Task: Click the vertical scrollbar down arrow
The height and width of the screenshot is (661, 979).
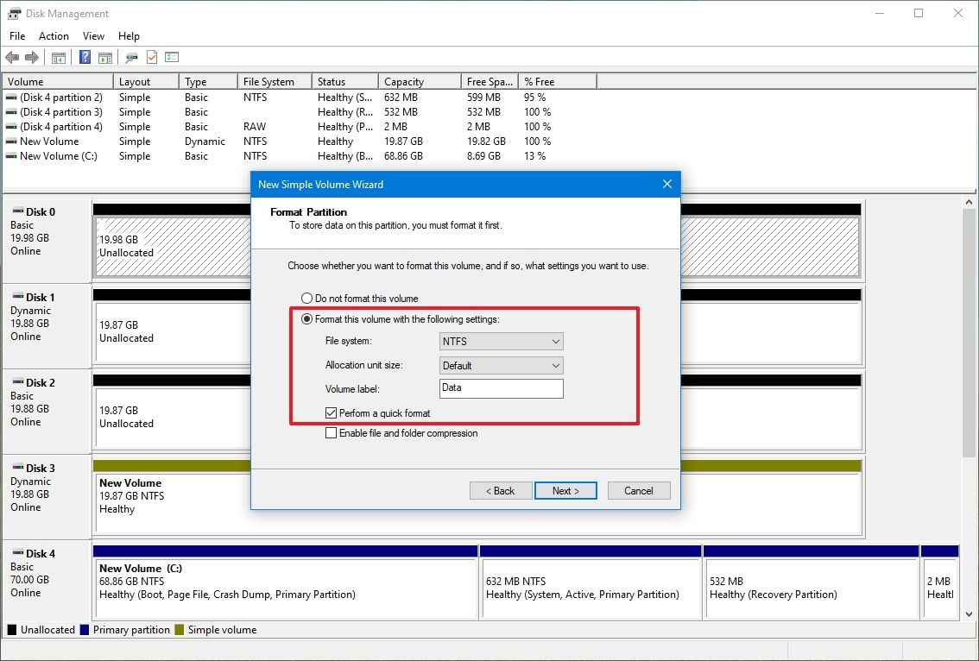Action: coord(969,614)
